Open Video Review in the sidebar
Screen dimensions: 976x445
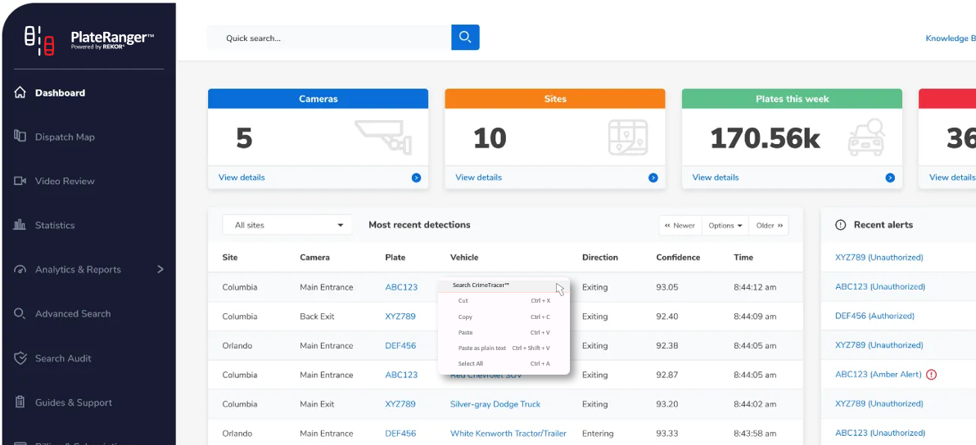tap(65, 182)
